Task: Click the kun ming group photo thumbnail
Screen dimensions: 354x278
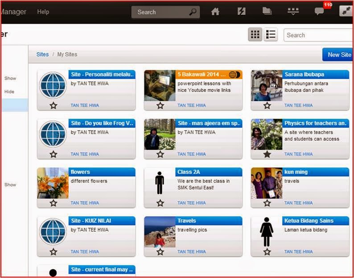Action: point(267,183)
